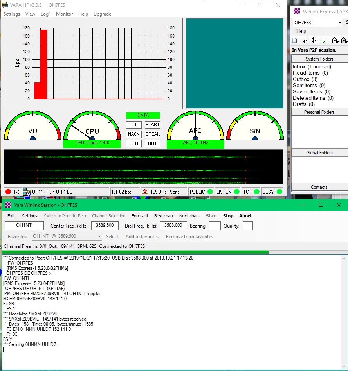Click the S/N gauge
This screenshot has height=371, width=348.
[x=255, y=125]
